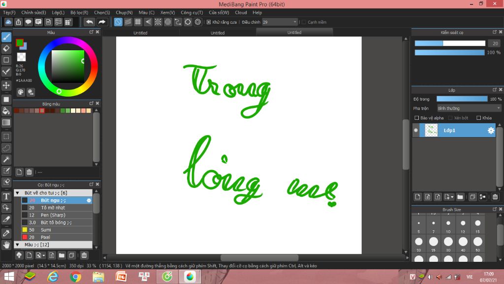The width and height of the screenshot is (504, 284).
Task: Delete layer with trash icon in Lớp panel
Action: coord(495,197)
